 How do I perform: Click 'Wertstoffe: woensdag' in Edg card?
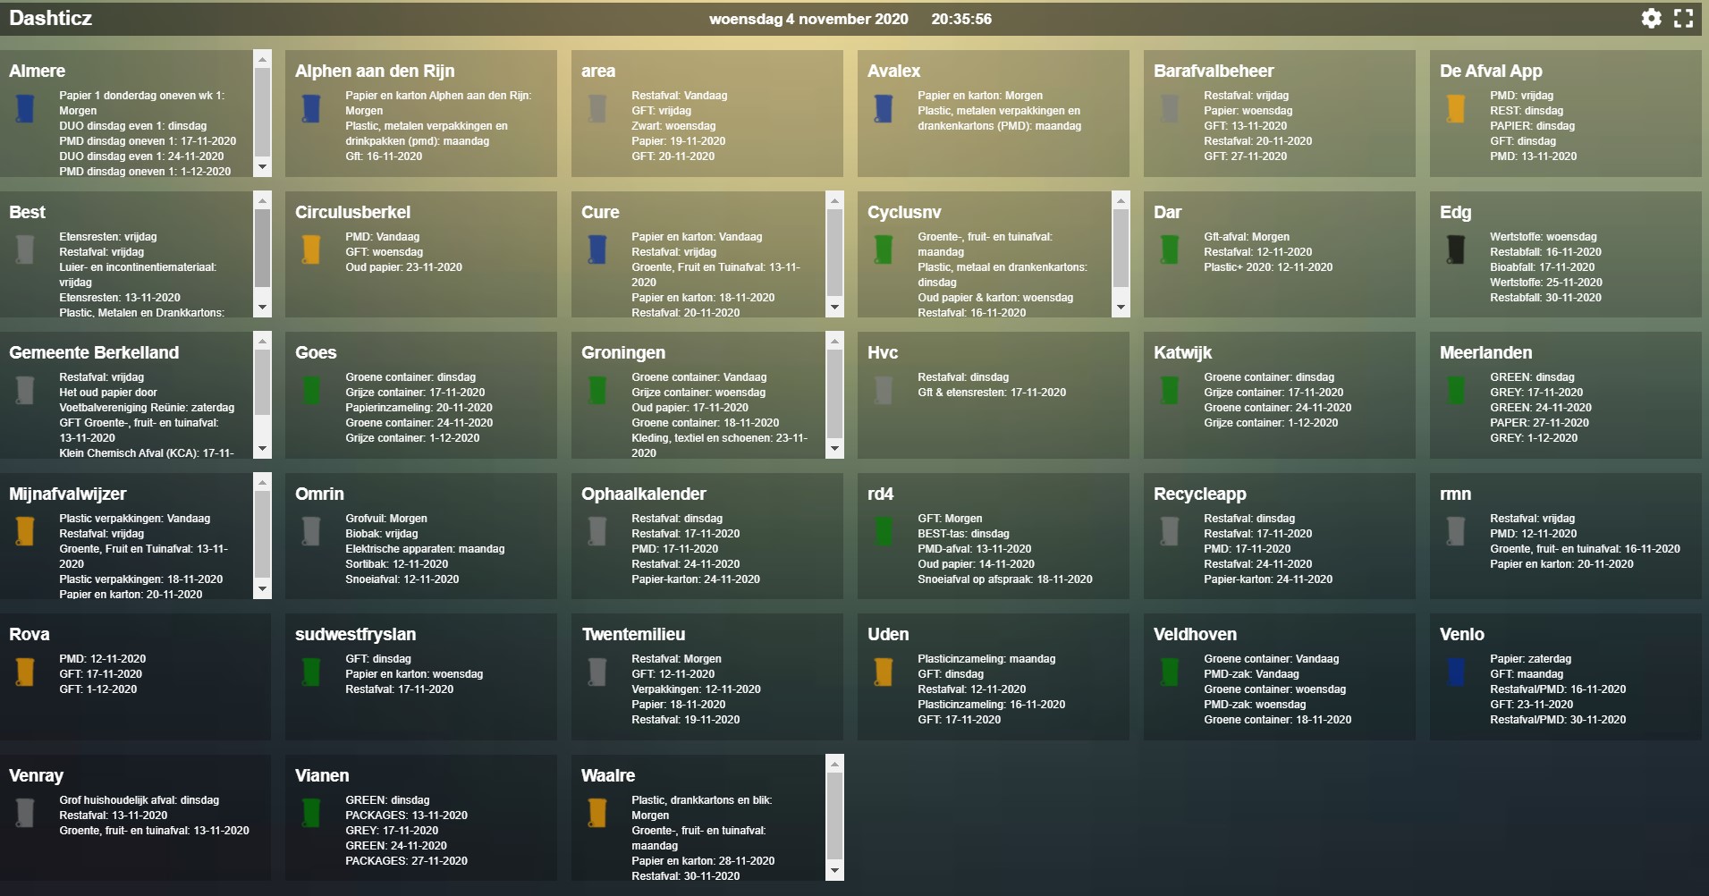pyautogui.click(x=1543, y=237)
